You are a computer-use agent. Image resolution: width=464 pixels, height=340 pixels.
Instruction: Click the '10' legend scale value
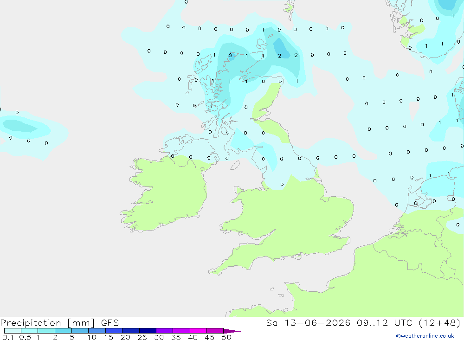[x=92, y=337]
